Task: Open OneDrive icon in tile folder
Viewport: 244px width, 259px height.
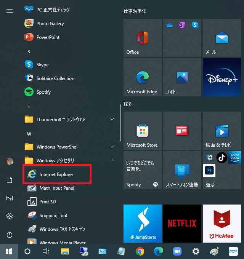Action: click(x=170, y=25)
